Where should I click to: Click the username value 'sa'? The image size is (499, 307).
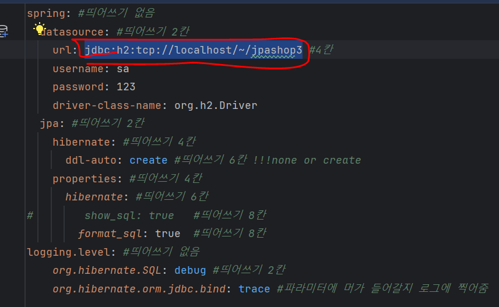click(123, 69)
